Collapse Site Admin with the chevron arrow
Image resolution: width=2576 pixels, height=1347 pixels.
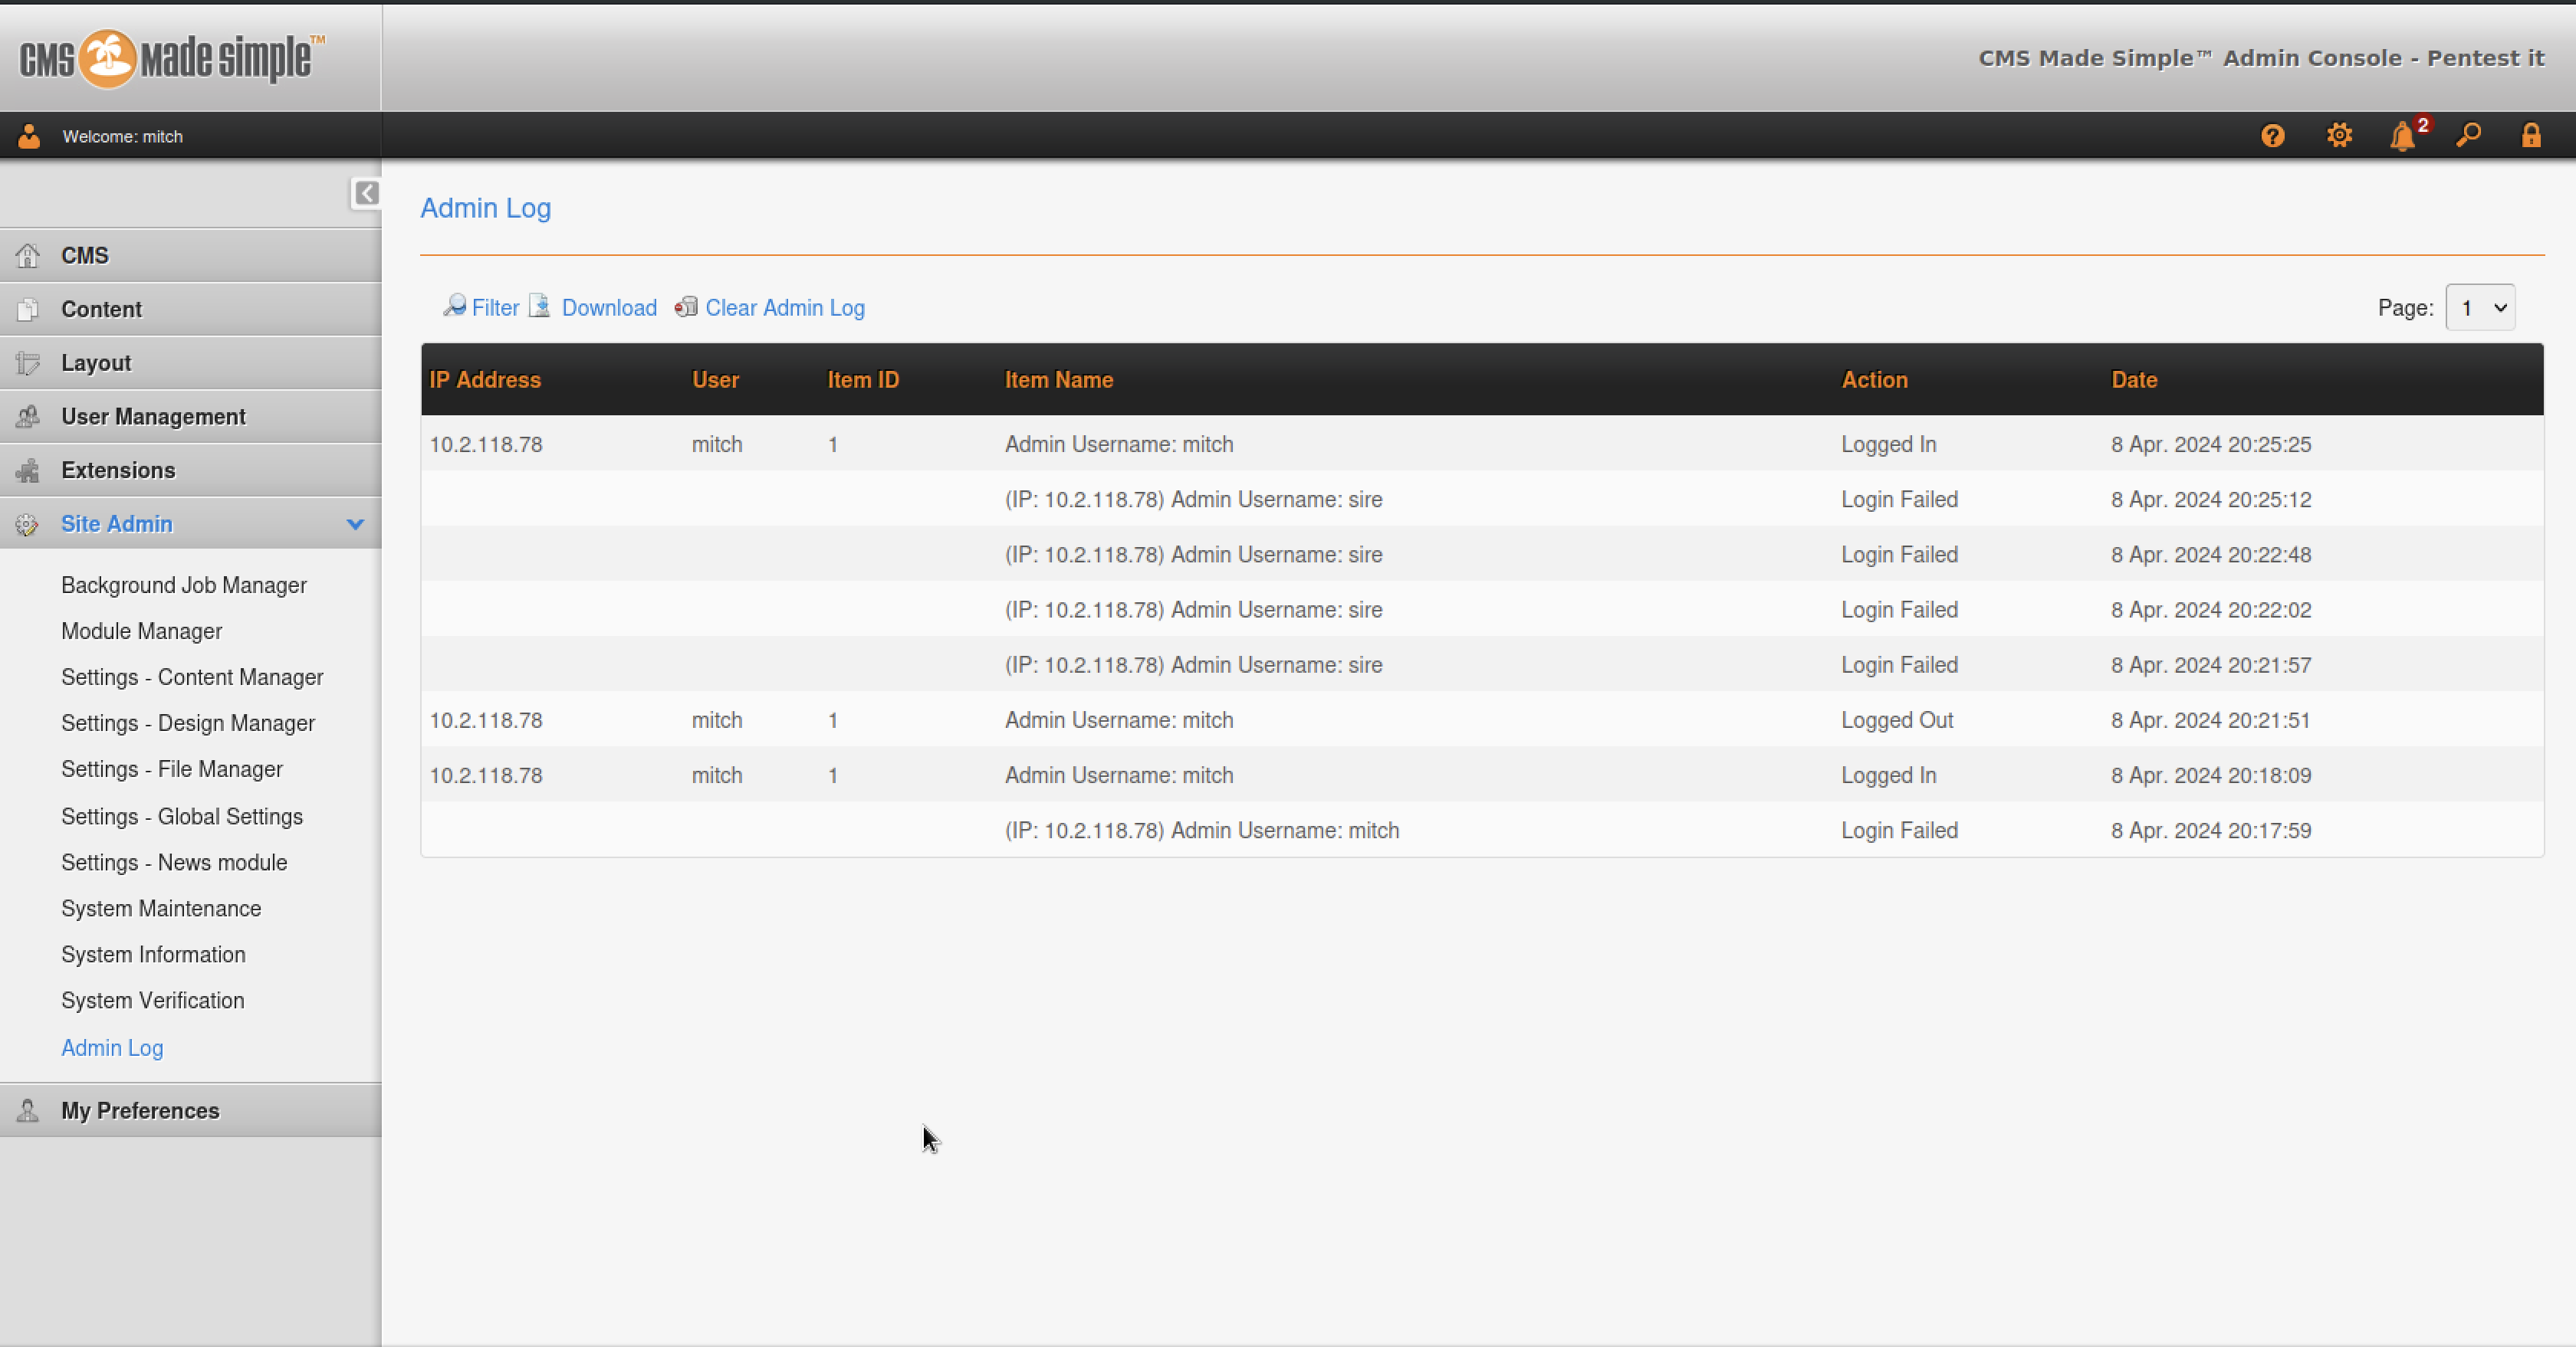coord(355,525)
